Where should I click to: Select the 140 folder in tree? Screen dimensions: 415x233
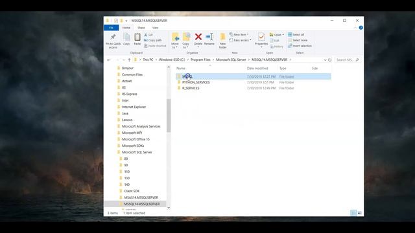127,184
